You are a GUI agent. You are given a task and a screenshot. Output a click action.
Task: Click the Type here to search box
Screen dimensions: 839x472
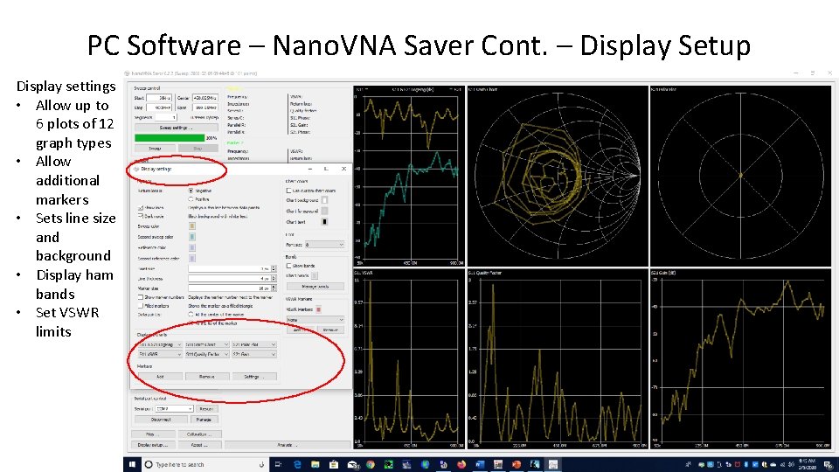[x=205, y=464]
